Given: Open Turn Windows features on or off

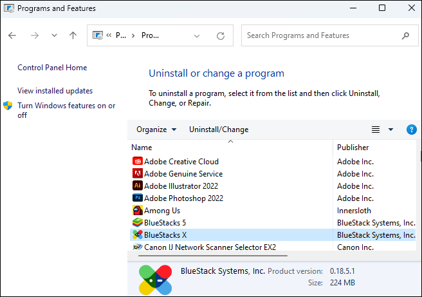Looking at the screenshot, I should 66,110.
